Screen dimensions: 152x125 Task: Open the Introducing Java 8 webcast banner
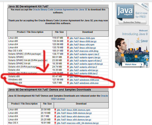tap(132, 47)
